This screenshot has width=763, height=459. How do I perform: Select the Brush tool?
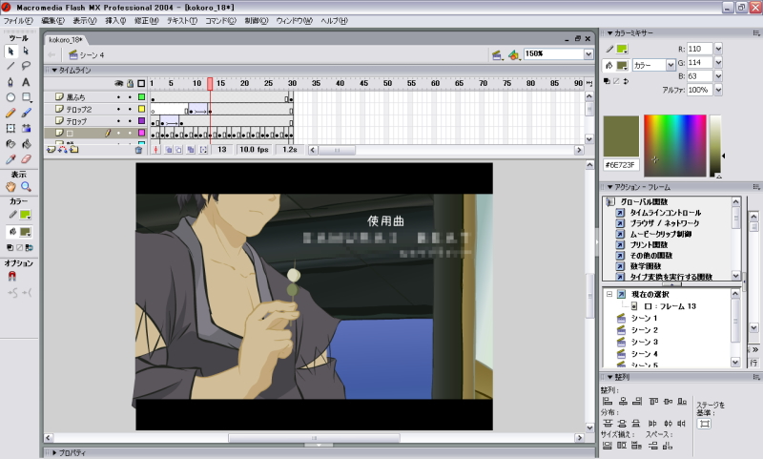click(x=27, y=113)
